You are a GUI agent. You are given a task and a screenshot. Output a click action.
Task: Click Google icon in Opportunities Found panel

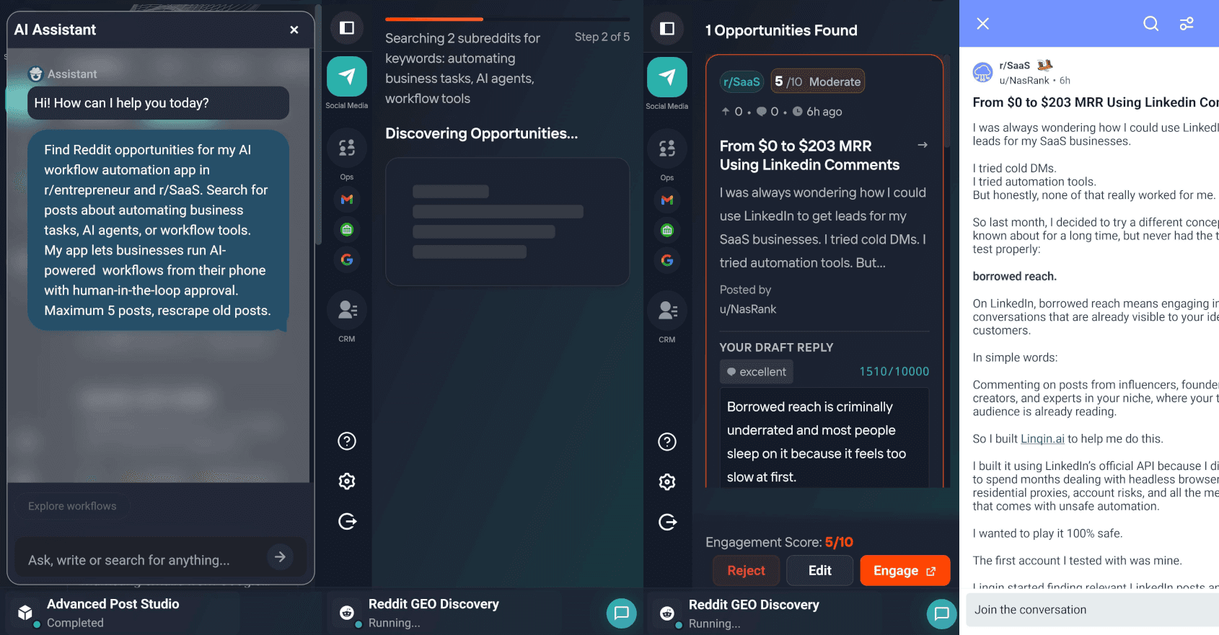(667, 260)
